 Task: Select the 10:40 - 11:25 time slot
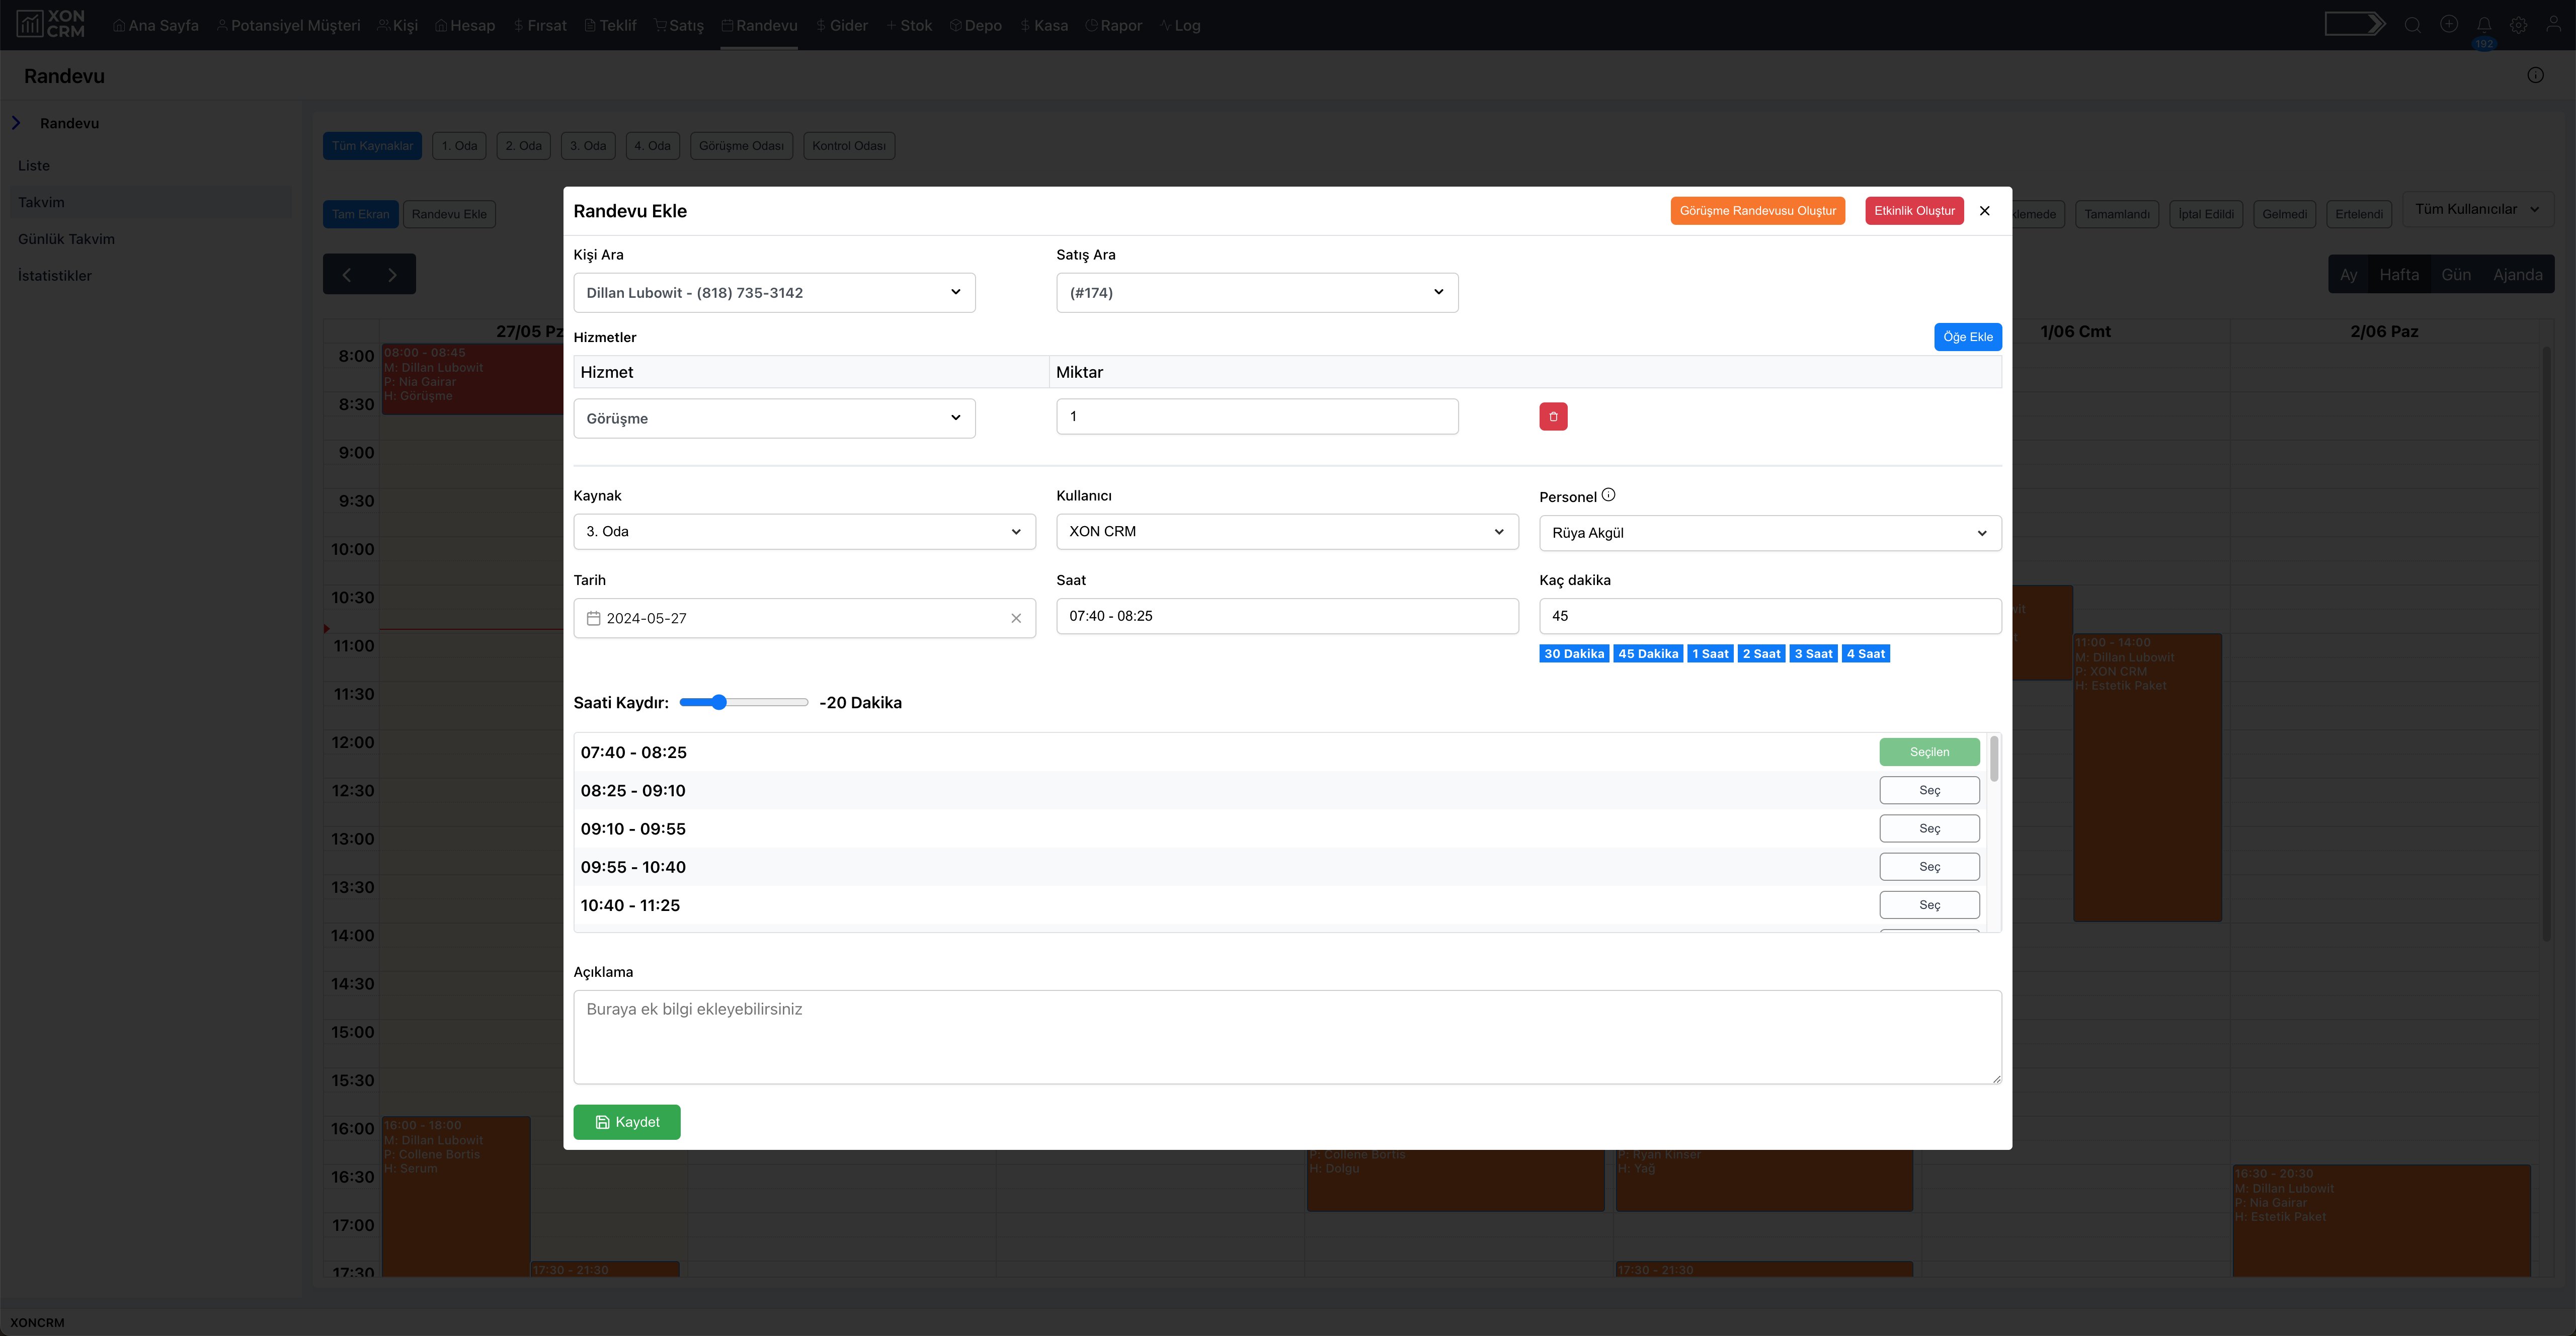[1929, 905]
